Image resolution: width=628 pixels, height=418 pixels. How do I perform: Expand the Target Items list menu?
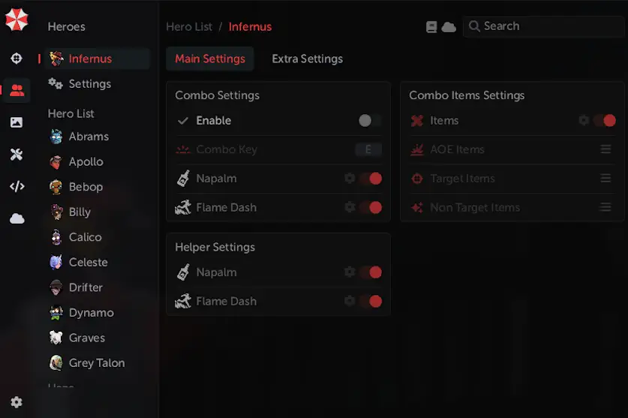click(605, 178)
